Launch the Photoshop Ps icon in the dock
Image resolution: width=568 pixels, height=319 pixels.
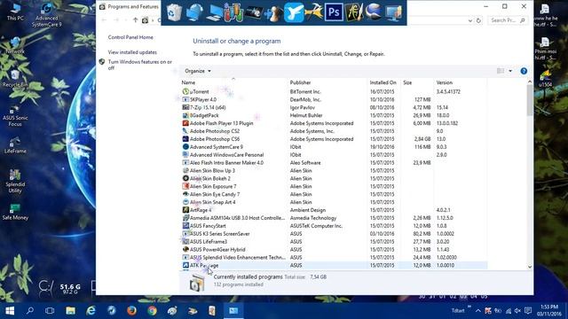click(334, 12)
